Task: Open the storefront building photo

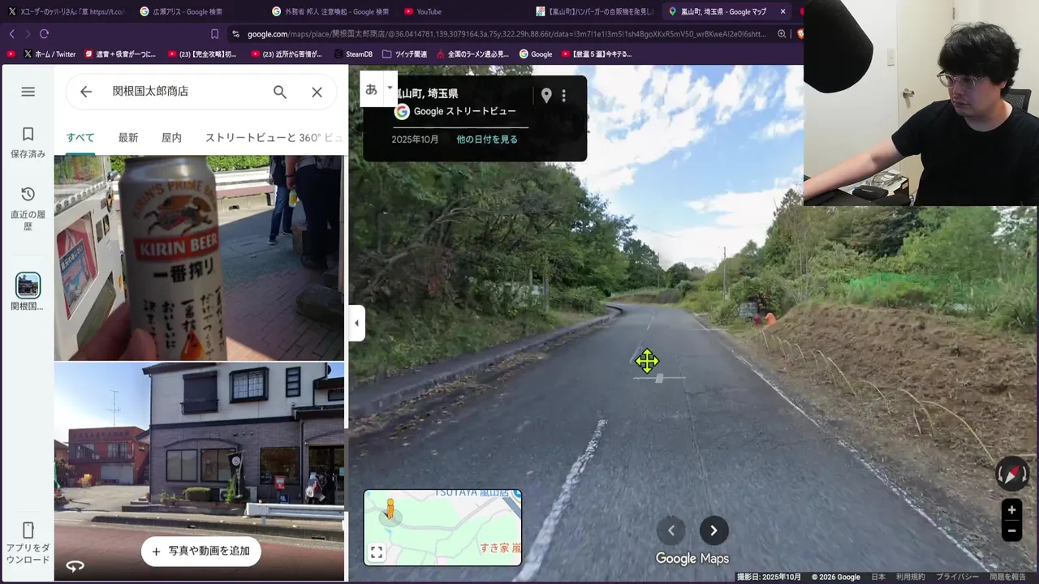Action: pos(199,471)
